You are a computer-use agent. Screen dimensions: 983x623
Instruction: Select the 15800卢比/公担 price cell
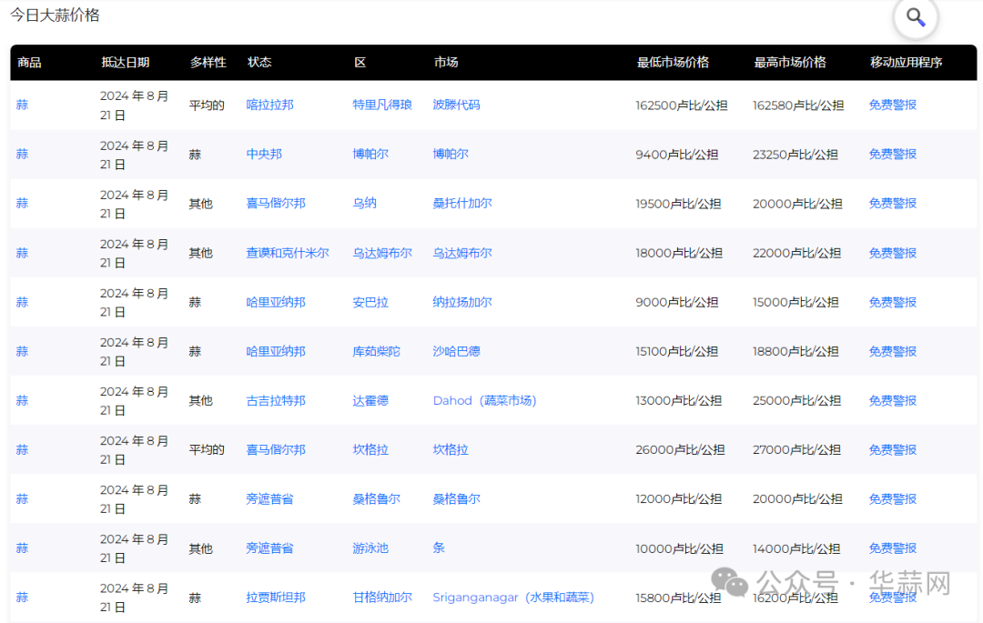678,598
